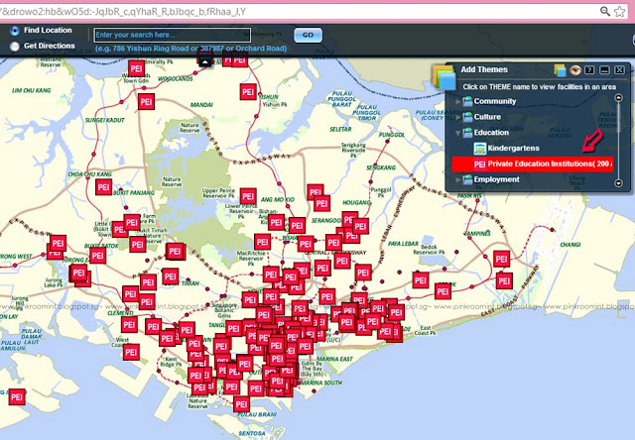The image size is (635, 440).
Task: Click the PEI marker in the bottom-left island
Action: pyautogui.click(x=17, y=396)
